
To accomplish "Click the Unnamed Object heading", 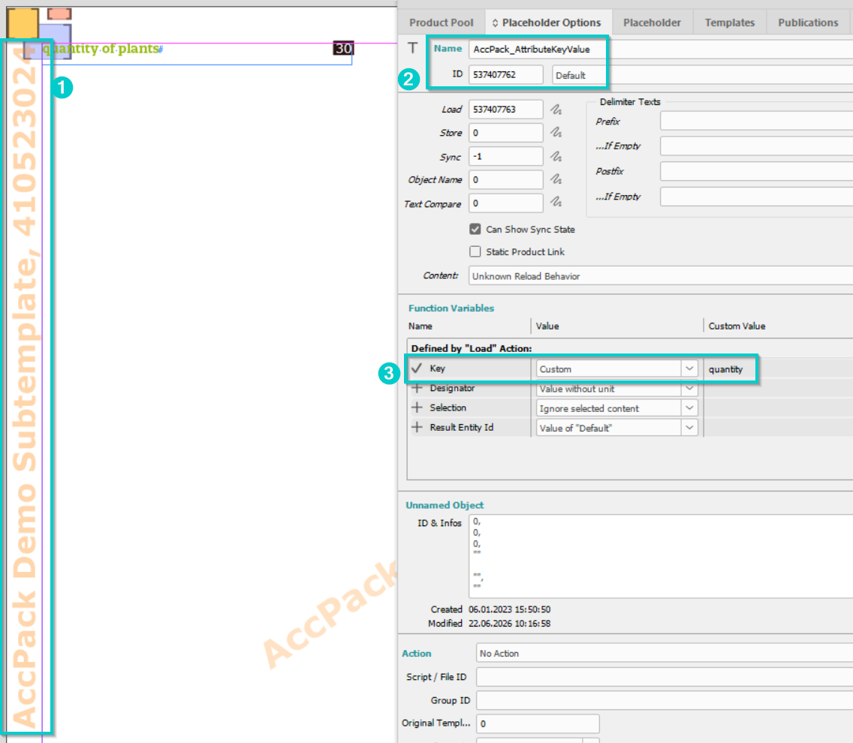I will click(445, 505).
